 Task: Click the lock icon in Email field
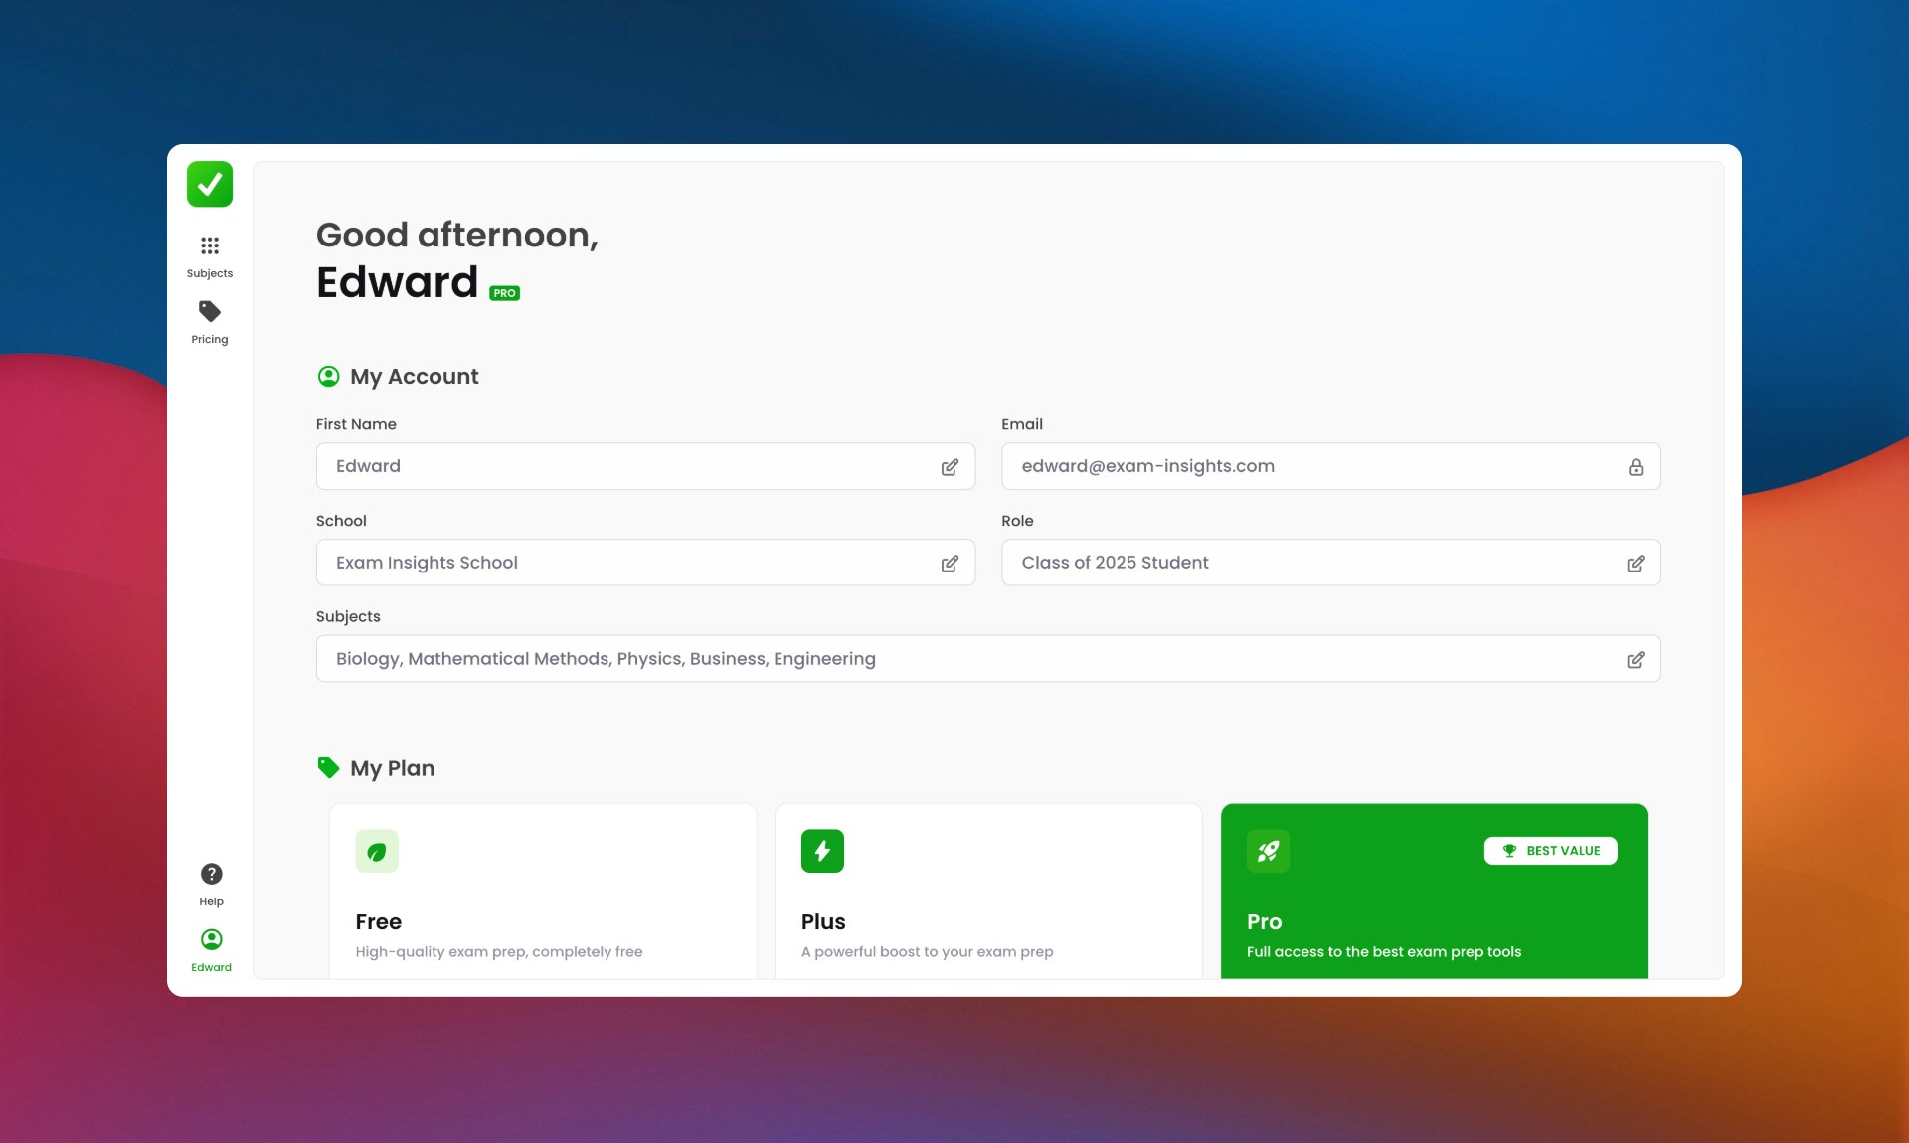[1635, 467]
